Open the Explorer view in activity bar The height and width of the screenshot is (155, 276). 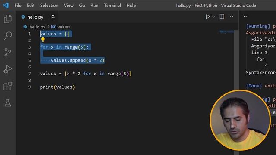pos(8,19)
